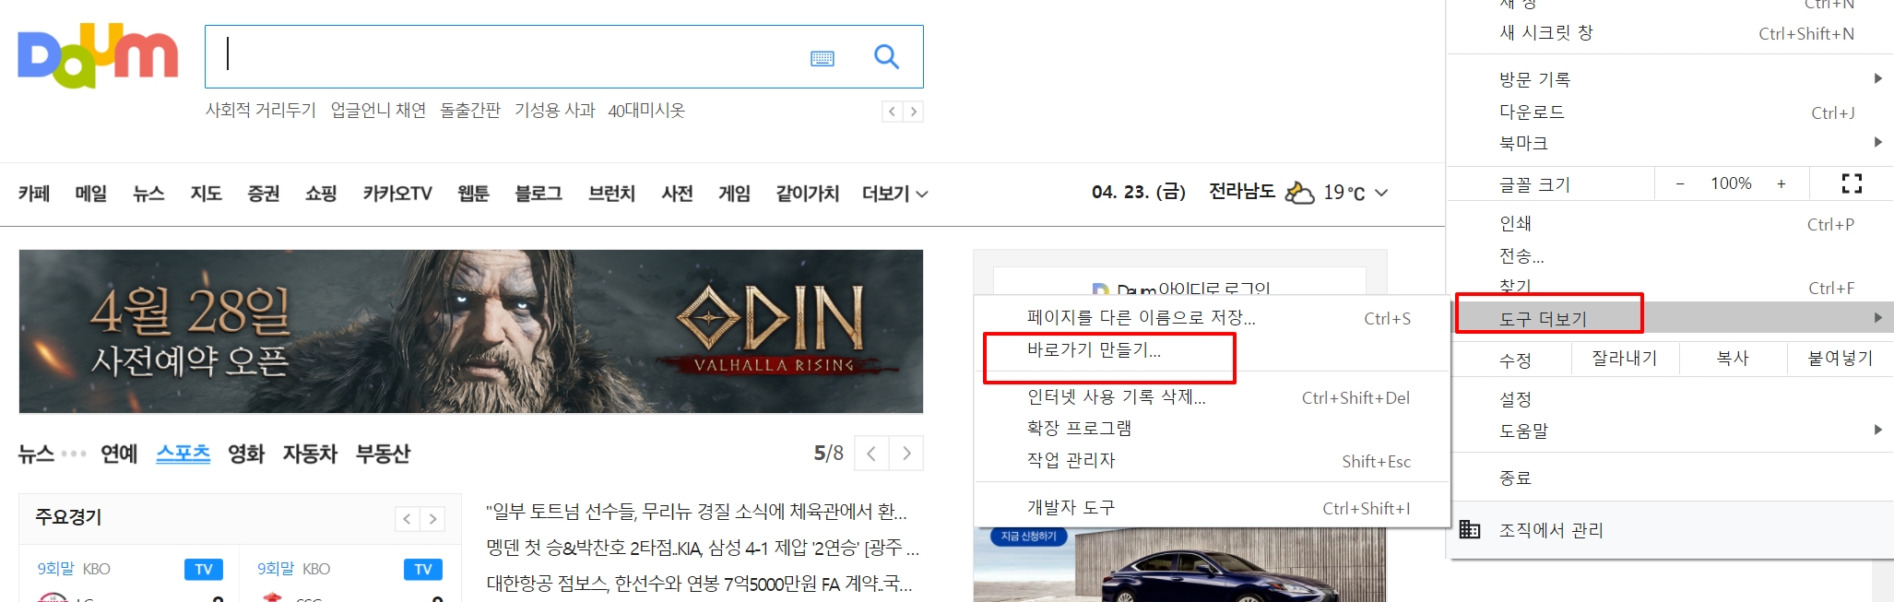The image size is (1894, 602).
Task: Open the 블로그 service link
Action: pos(539,194)
